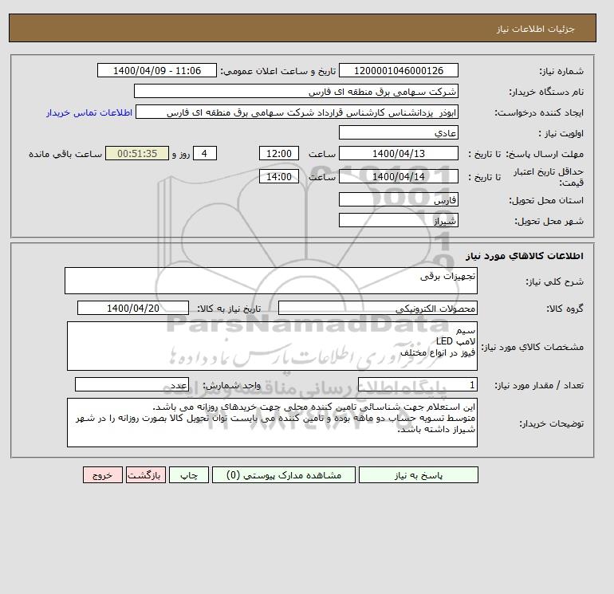614x594 pixels.
Task: Click the اطلاعات کالاهای مورد نیاز heading
Action: coord(525,256)
